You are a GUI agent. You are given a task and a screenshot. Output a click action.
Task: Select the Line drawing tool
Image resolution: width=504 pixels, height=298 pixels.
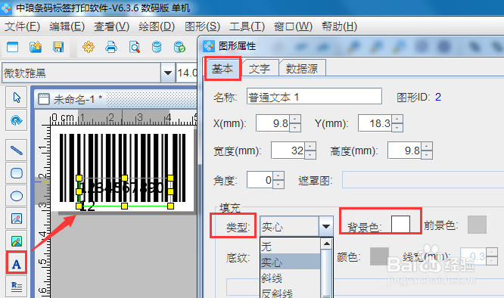(17, 150)
